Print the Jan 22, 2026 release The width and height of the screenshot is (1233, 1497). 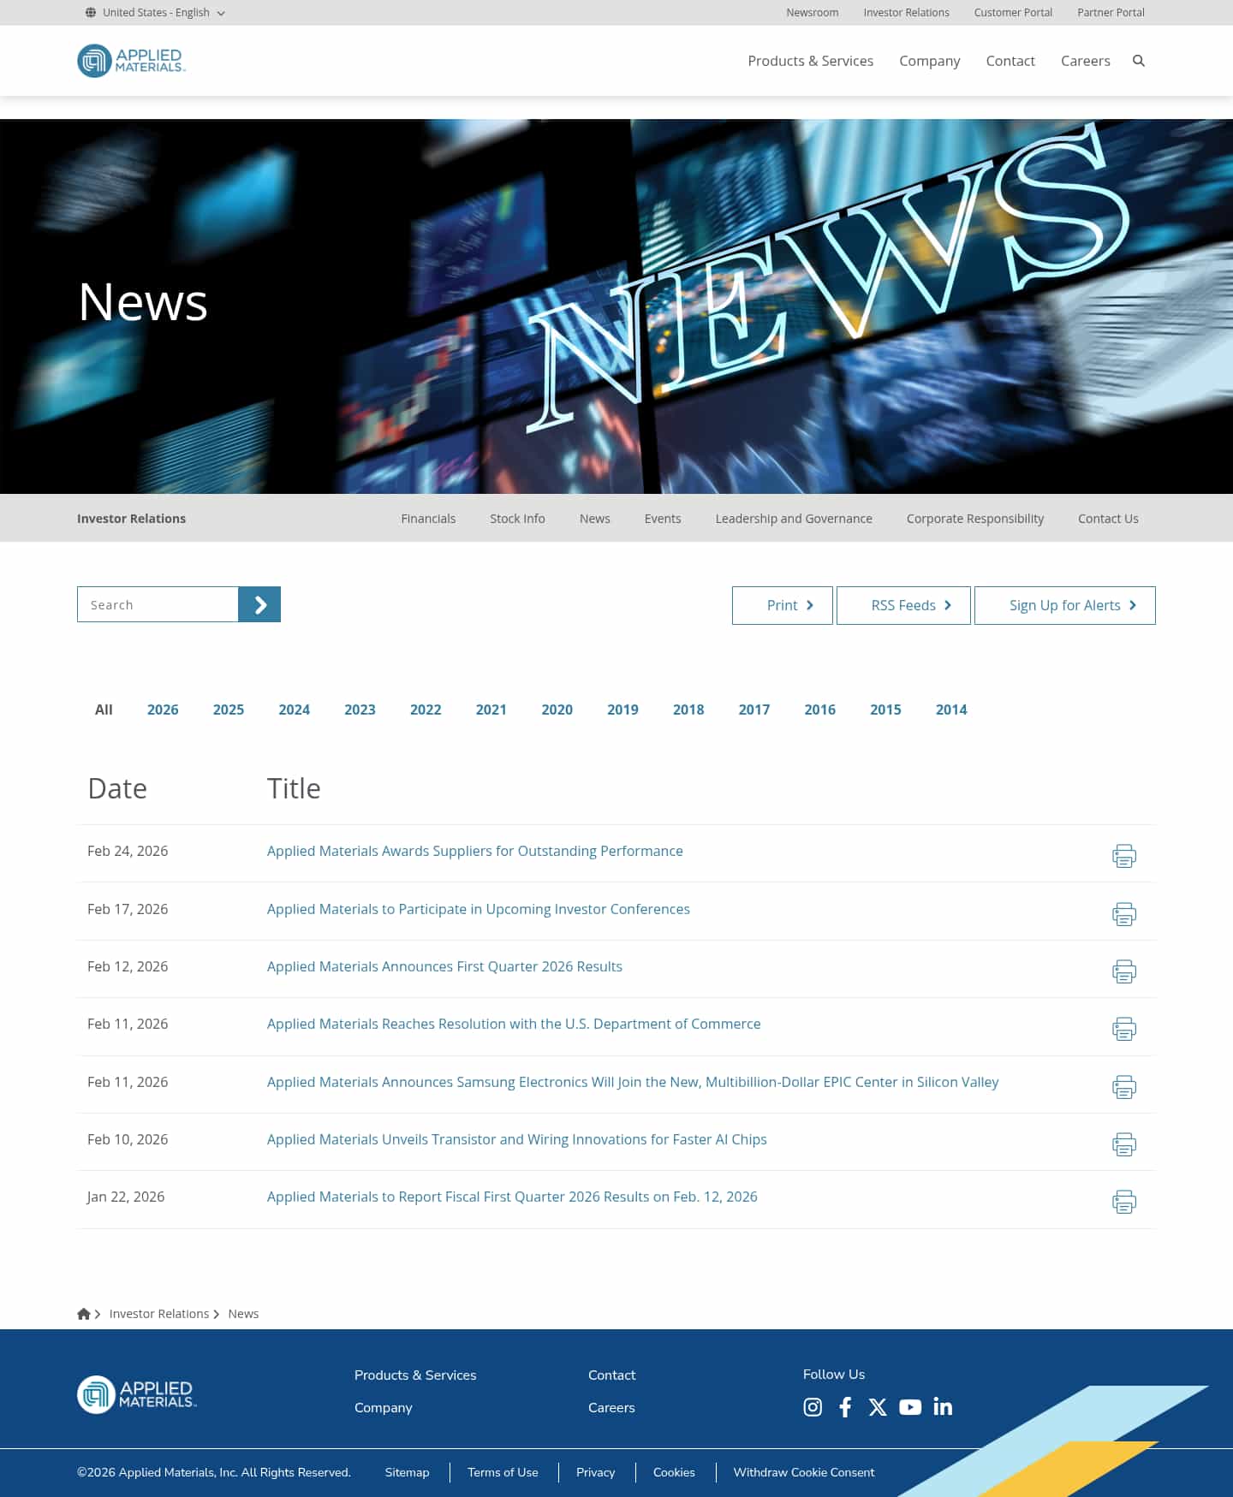tap(1124, 1202)
